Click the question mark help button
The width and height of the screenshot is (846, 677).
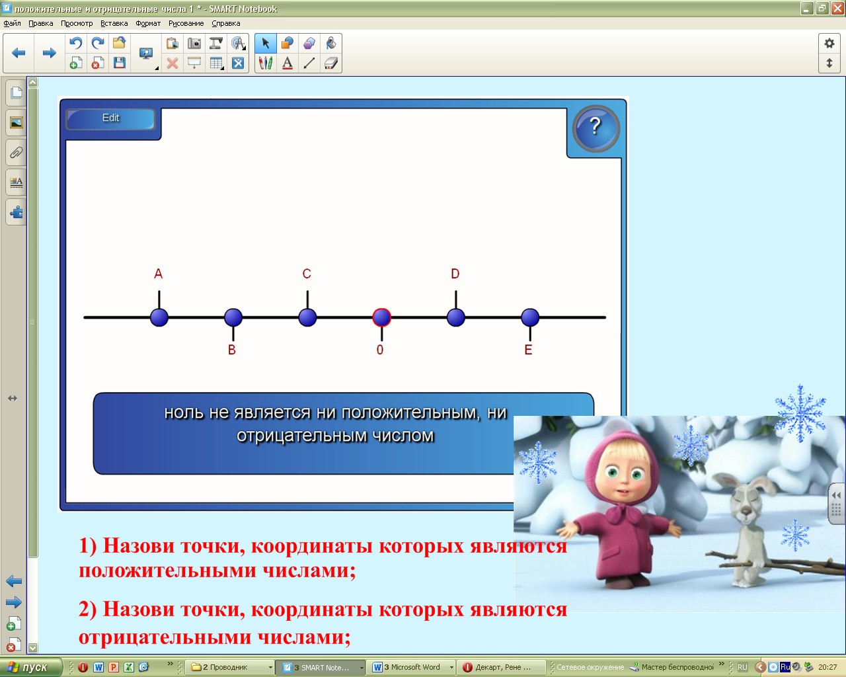coord(596,128)
